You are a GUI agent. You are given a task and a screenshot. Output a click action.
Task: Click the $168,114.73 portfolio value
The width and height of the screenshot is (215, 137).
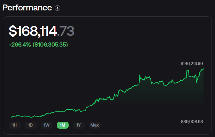41,31
